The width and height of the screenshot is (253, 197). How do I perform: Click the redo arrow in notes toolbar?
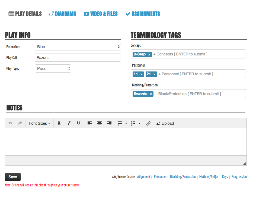click(20, 123)
